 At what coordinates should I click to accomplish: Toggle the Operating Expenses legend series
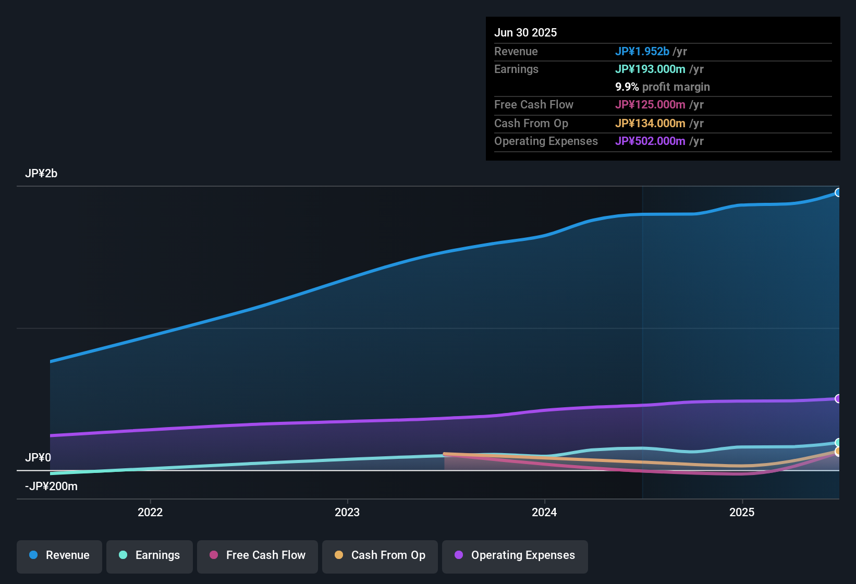tap(515, 556)
